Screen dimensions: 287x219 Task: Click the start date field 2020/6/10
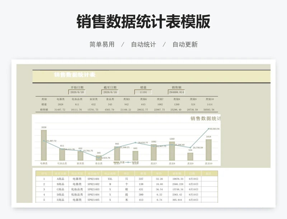pyautogui.click(x=77, y=92)
